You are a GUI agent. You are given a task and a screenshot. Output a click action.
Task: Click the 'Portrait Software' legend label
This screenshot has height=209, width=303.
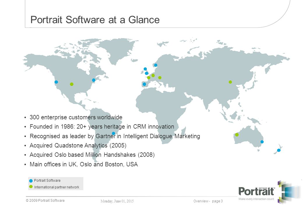(47, 181)
